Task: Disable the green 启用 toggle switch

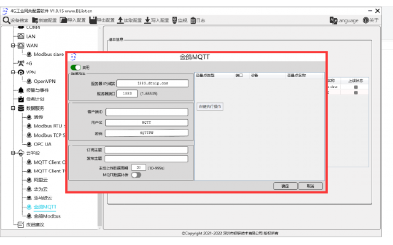Action: [x=76, y=67]
